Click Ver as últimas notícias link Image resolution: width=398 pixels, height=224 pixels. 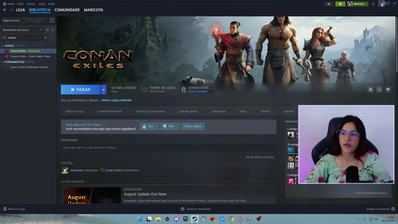click(x=260, y=157)
